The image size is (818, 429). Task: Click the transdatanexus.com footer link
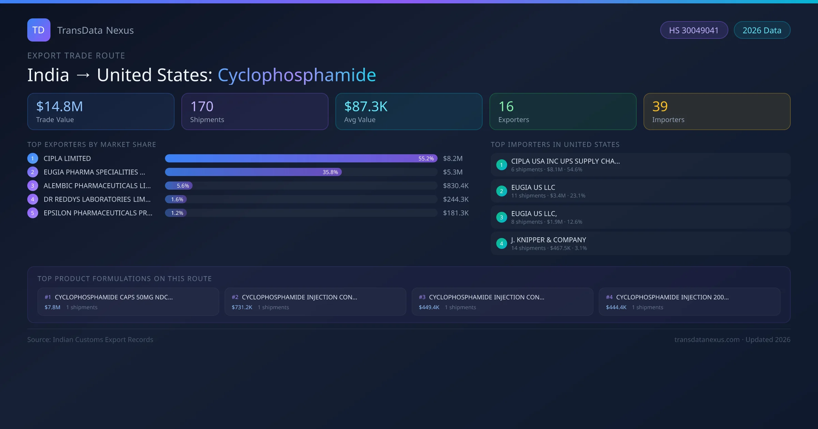pos(707,340)
